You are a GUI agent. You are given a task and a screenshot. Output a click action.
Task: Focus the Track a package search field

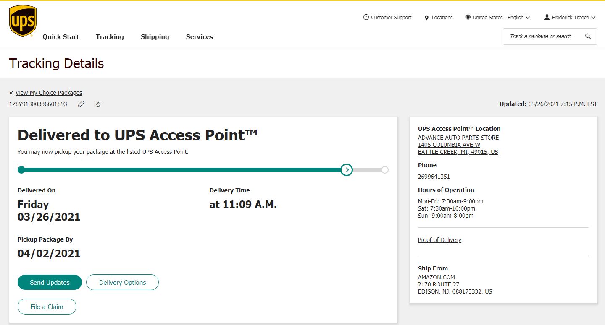[x=542, y=36]
